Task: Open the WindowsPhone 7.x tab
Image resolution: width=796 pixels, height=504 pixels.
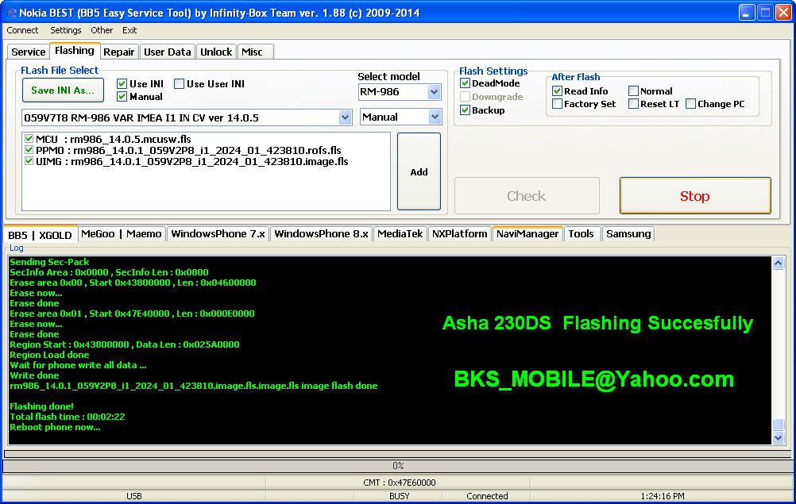Action: (x=218, y=234)
